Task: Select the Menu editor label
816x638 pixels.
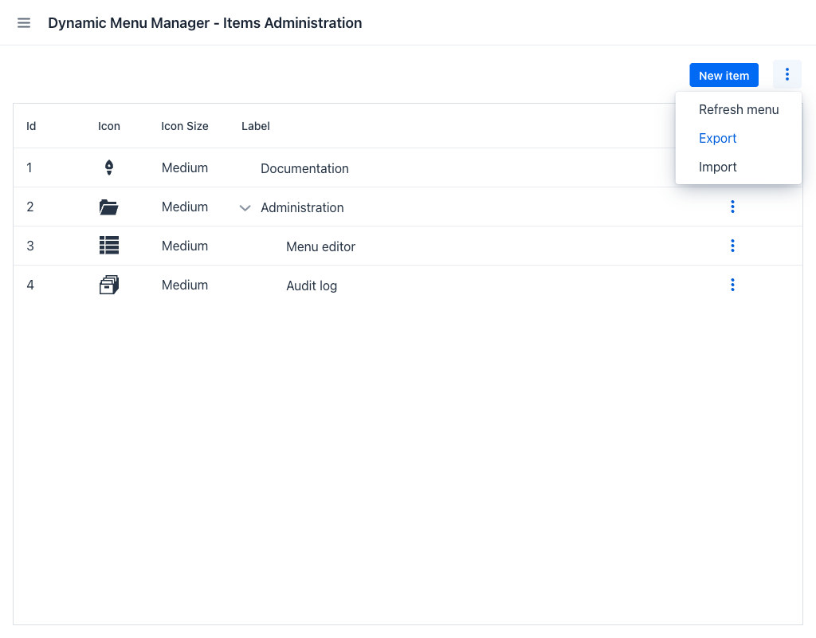Action: click(x=320, y=247)
